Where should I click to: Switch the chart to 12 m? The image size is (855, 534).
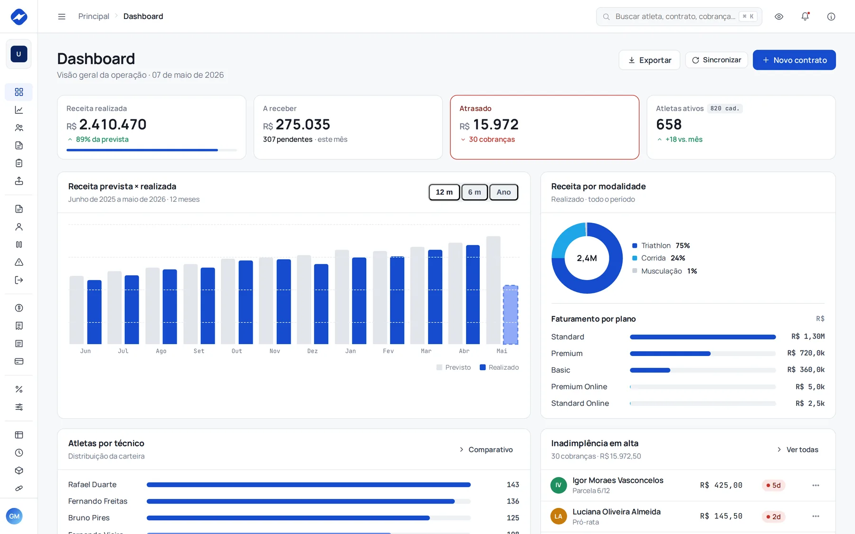[x=444, y=192]
